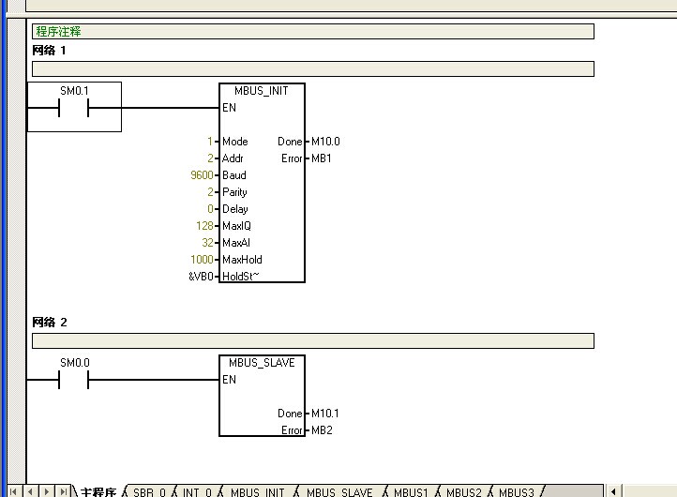This screenshot has width=677, height=497.
Task: Click the MaxIQ parameter label
Action: [x=236, y=226]
